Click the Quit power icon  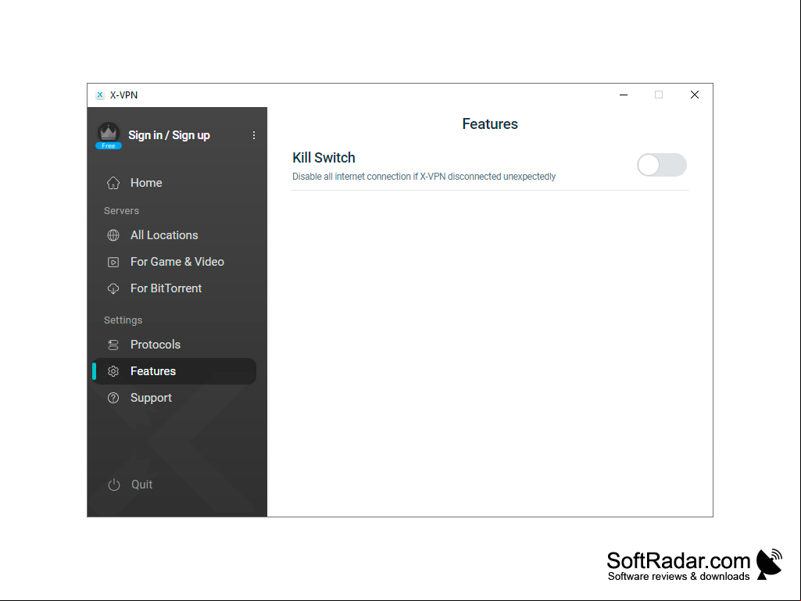[x=114, y=485]
